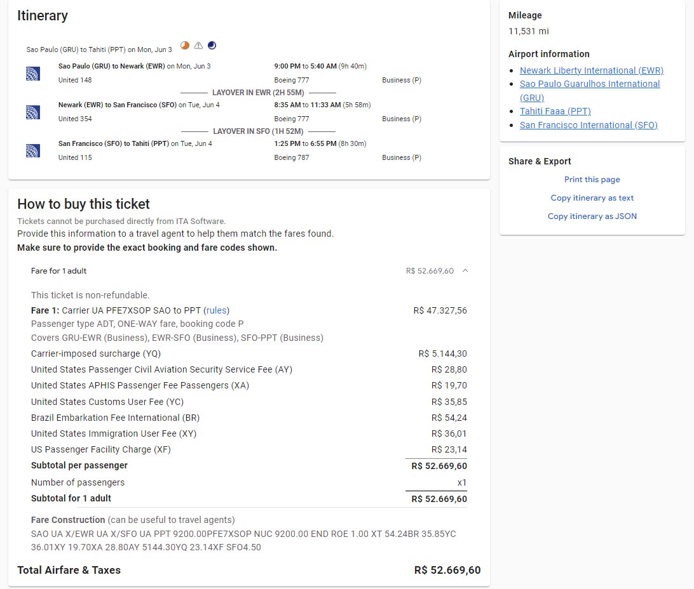
Task: Select the United 115 flight number text
Action: click(x=75, y=157)
